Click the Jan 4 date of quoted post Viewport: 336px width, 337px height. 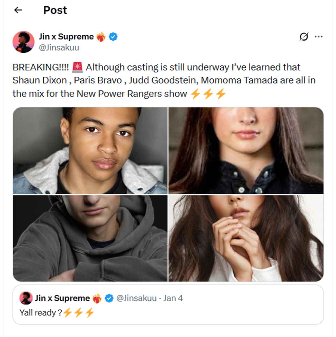click(x=173, y=298)
